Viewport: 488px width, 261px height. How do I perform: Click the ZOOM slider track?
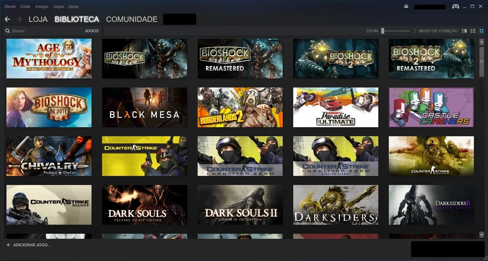[395, 31]
